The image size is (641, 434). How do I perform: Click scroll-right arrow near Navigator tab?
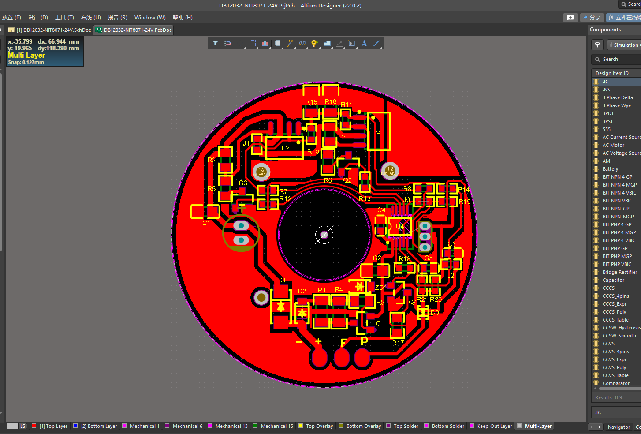point(599,427)
